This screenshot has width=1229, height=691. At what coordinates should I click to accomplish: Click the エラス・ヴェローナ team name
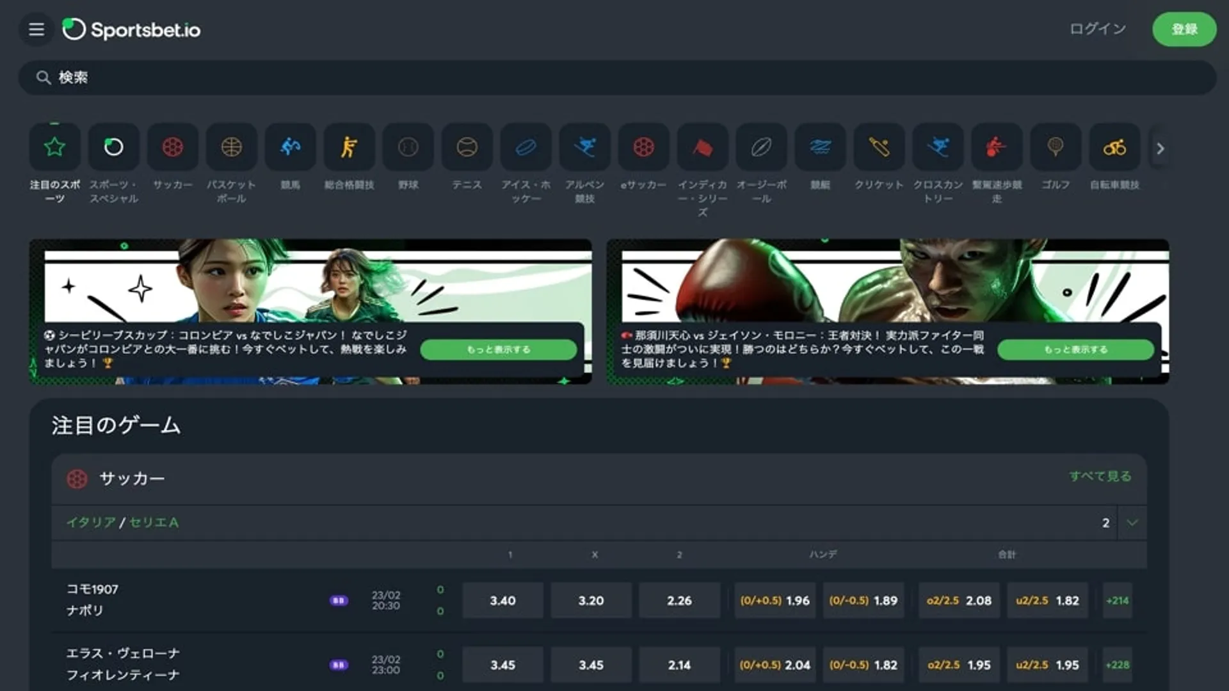(x=123, y=653)
